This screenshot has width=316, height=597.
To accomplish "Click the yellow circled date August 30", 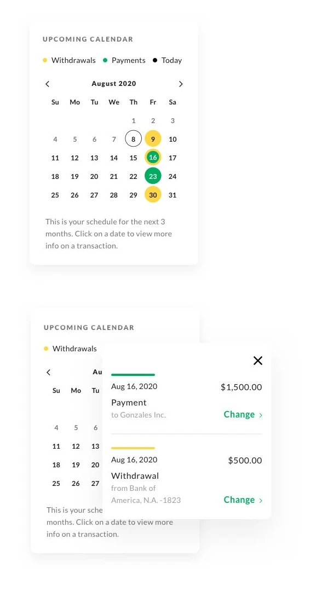I will 153,195.
